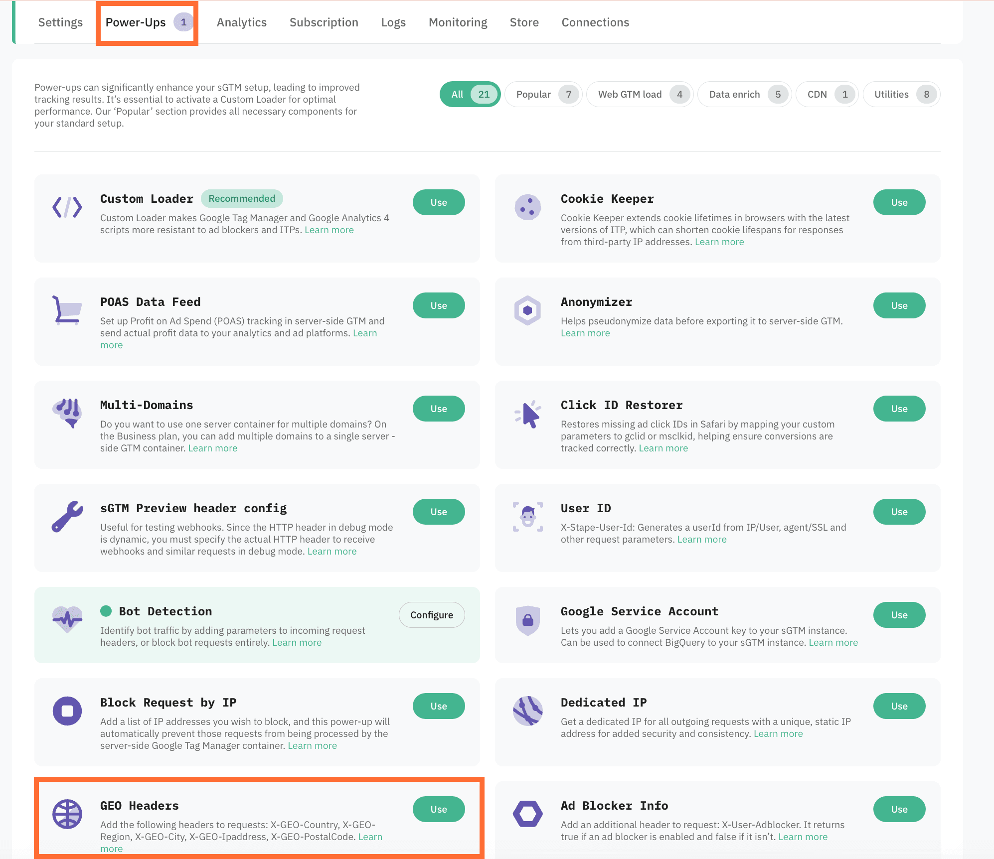The image size is (994, 859).
Task: Filter power-ups by Popular
Action: pyautogui.click(x=543, y=94)
